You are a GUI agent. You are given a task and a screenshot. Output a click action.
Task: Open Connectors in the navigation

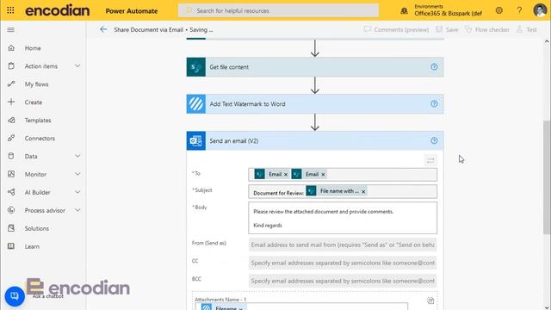point(40,138)
